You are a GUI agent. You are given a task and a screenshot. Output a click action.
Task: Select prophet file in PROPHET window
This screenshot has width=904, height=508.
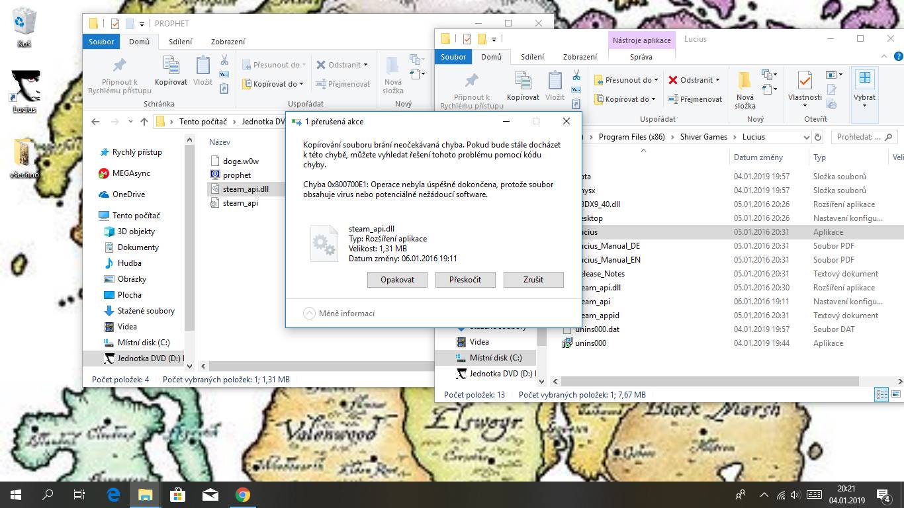230,175
